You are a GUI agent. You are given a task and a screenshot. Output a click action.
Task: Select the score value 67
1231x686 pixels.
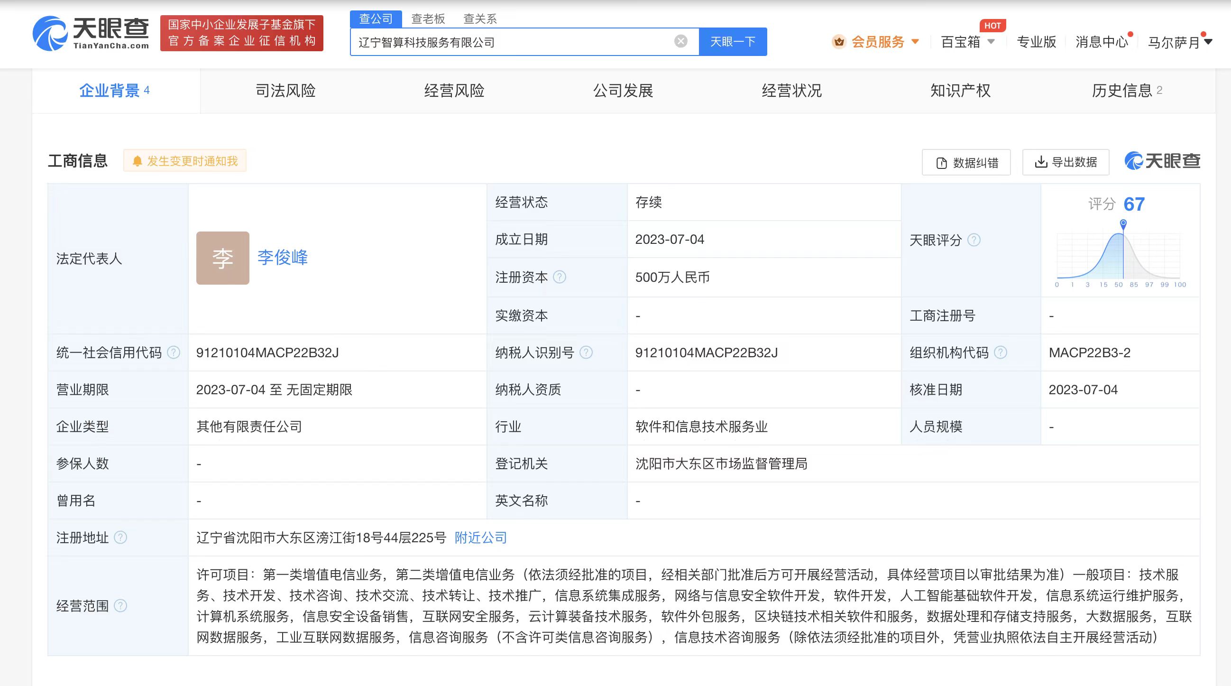[x=1134, y=204]
